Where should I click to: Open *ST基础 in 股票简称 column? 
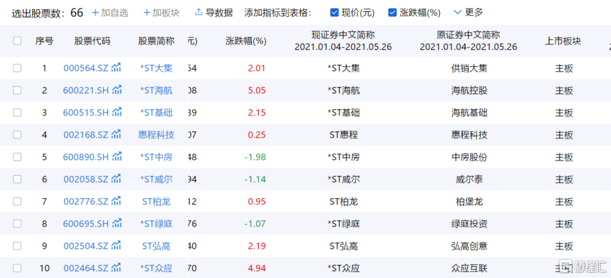tap(157, 113)
